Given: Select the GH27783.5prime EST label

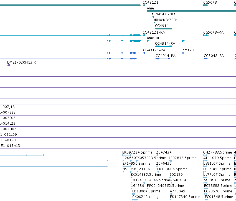Looking at the screenshot, I should 217,152.
